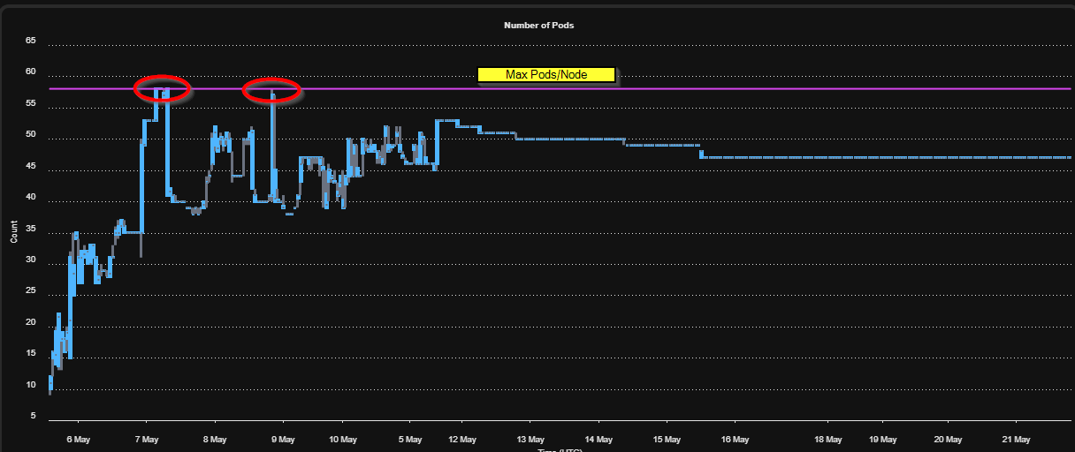Click the "10 May" date label
1075x452 pixels.
click(342, 439)
